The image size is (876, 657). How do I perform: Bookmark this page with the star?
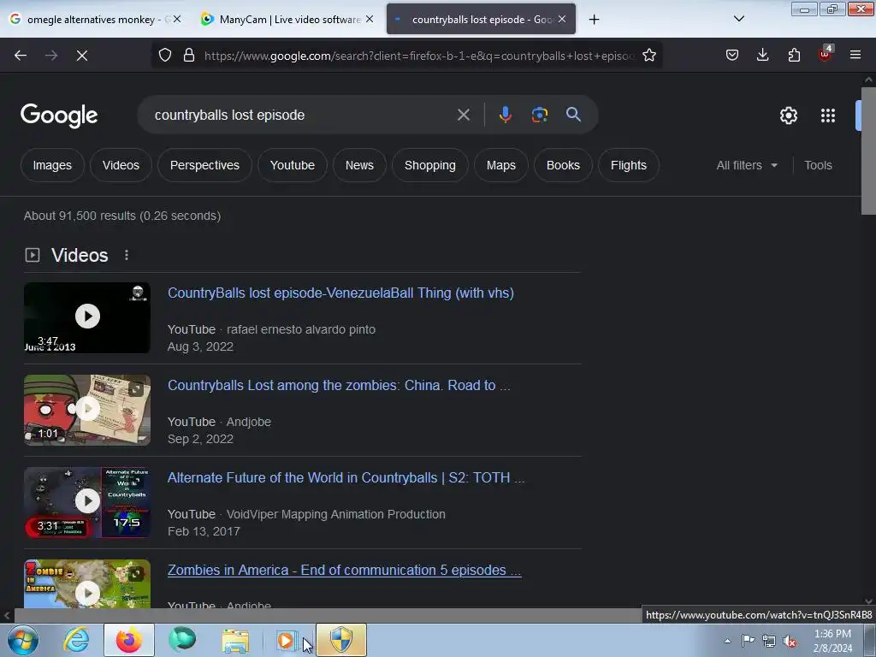[649, 56]
